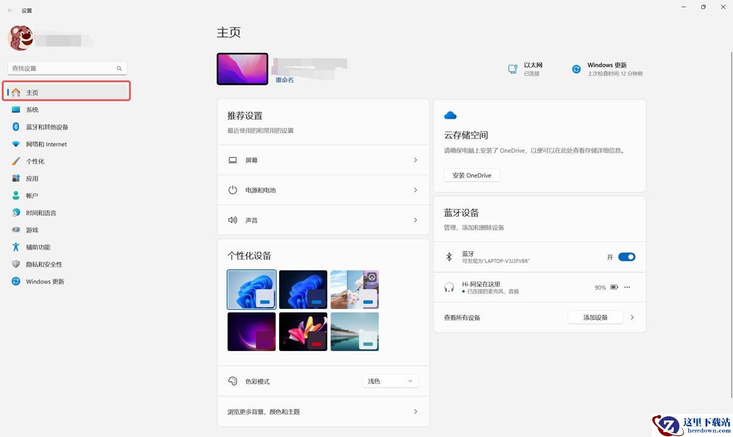The image size is (733, 437).
Task: Choose the calm lake theme thumbnail
Action: 354,331
